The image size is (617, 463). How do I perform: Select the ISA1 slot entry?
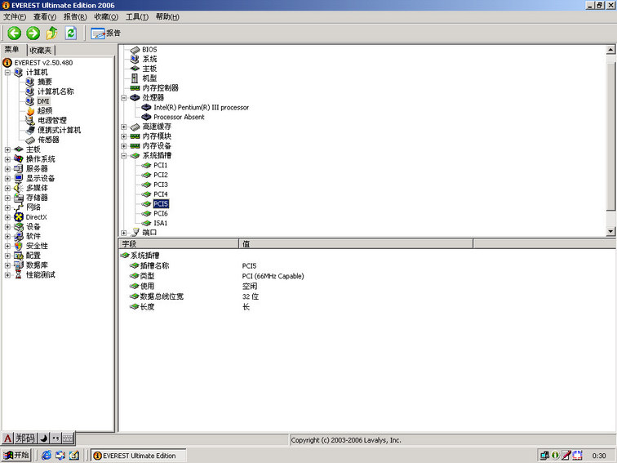161,223
